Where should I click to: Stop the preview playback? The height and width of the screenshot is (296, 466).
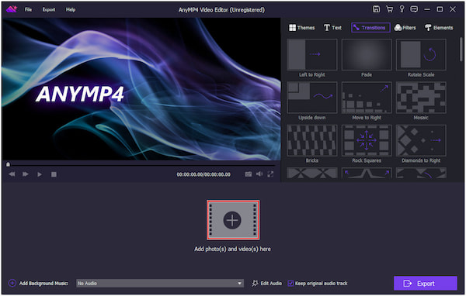pos(54,174)
